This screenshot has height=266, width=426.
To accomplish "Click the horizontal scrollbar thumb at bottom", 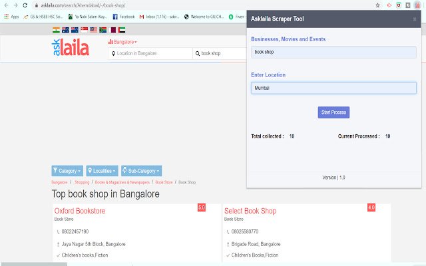I will coord(34,264).
